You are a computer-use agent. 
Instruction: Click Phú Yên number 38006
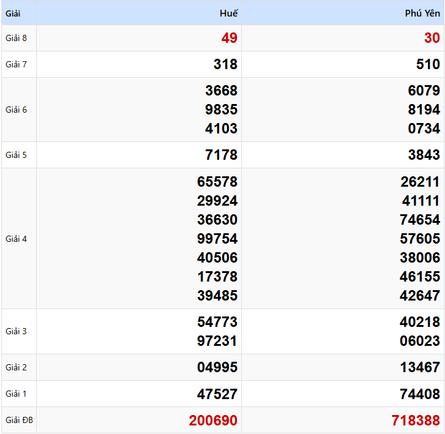pos(420,258)
